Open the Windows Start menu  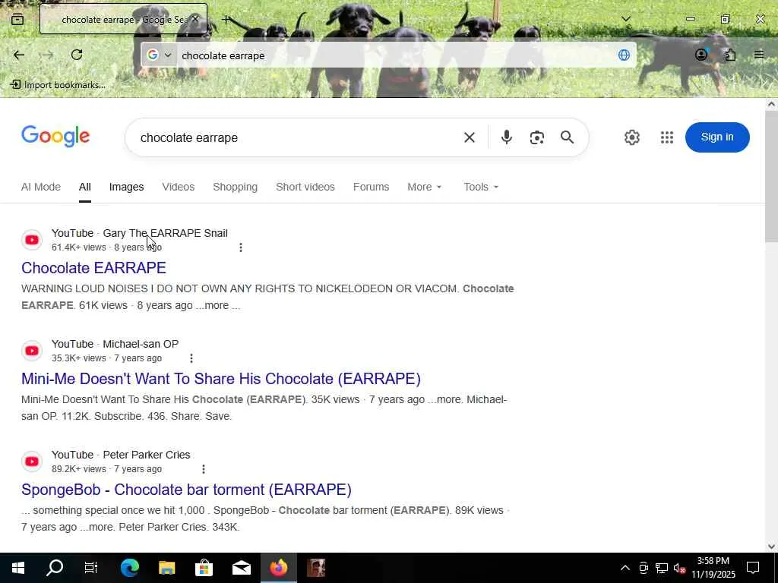point(18,568)
